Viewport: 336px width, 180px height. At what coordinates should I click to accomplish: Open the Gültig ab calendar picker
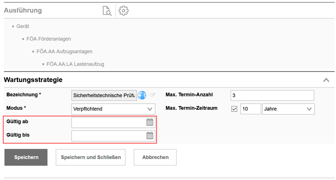tap(150, 122)
